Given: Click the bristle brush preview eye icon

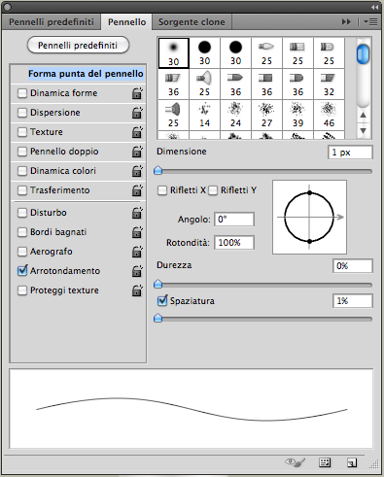Looking at the screenshot, I should click(x=295, y=462).
